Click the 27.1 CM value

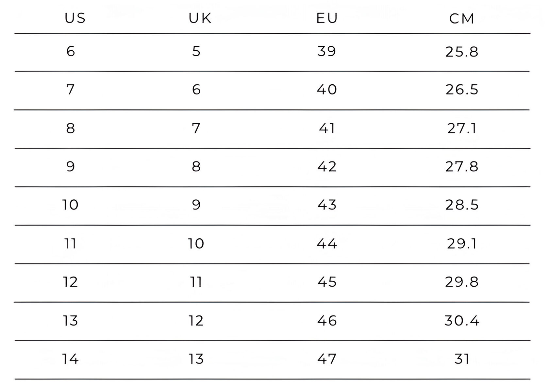click(x=461, y=128)
